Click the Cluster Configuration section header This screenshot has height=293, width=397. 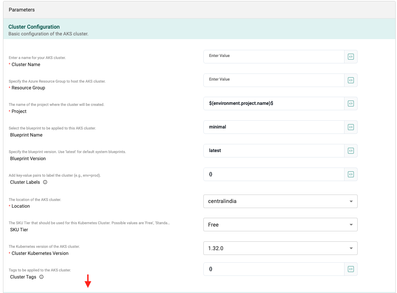[x=34, y=27]
